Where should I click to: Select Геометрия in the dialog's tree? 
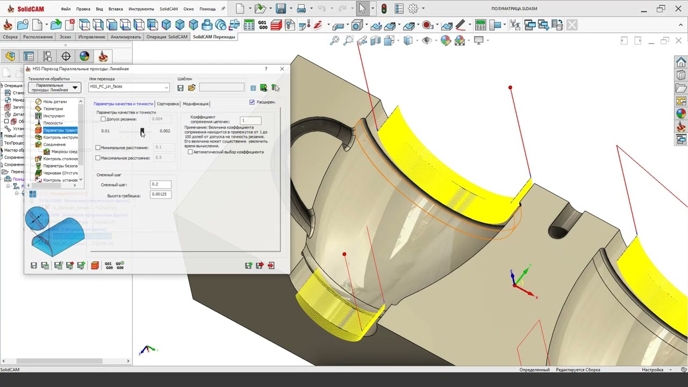point(53,109)
